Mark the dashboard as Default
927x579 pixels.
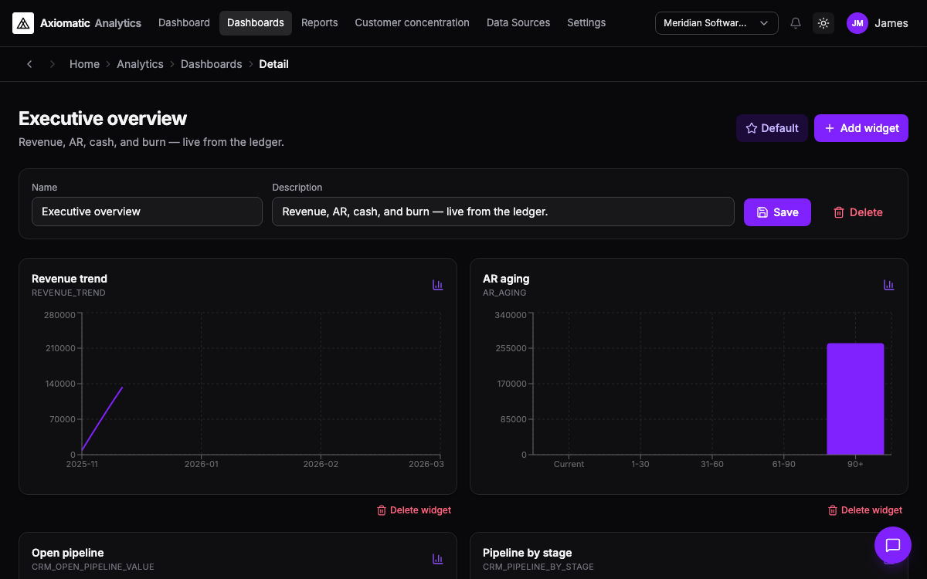tap(772, 128)
